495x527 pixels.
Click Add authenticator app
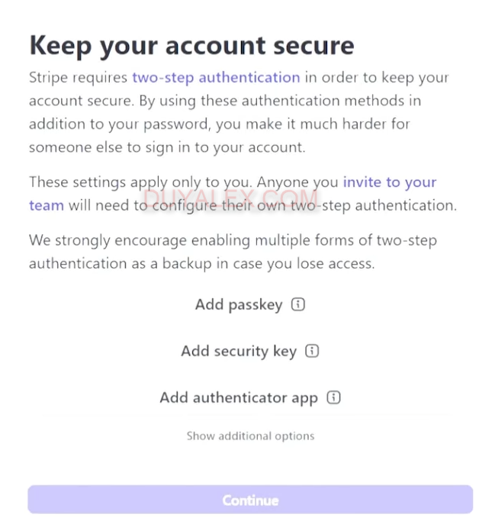tap(238, 397)
